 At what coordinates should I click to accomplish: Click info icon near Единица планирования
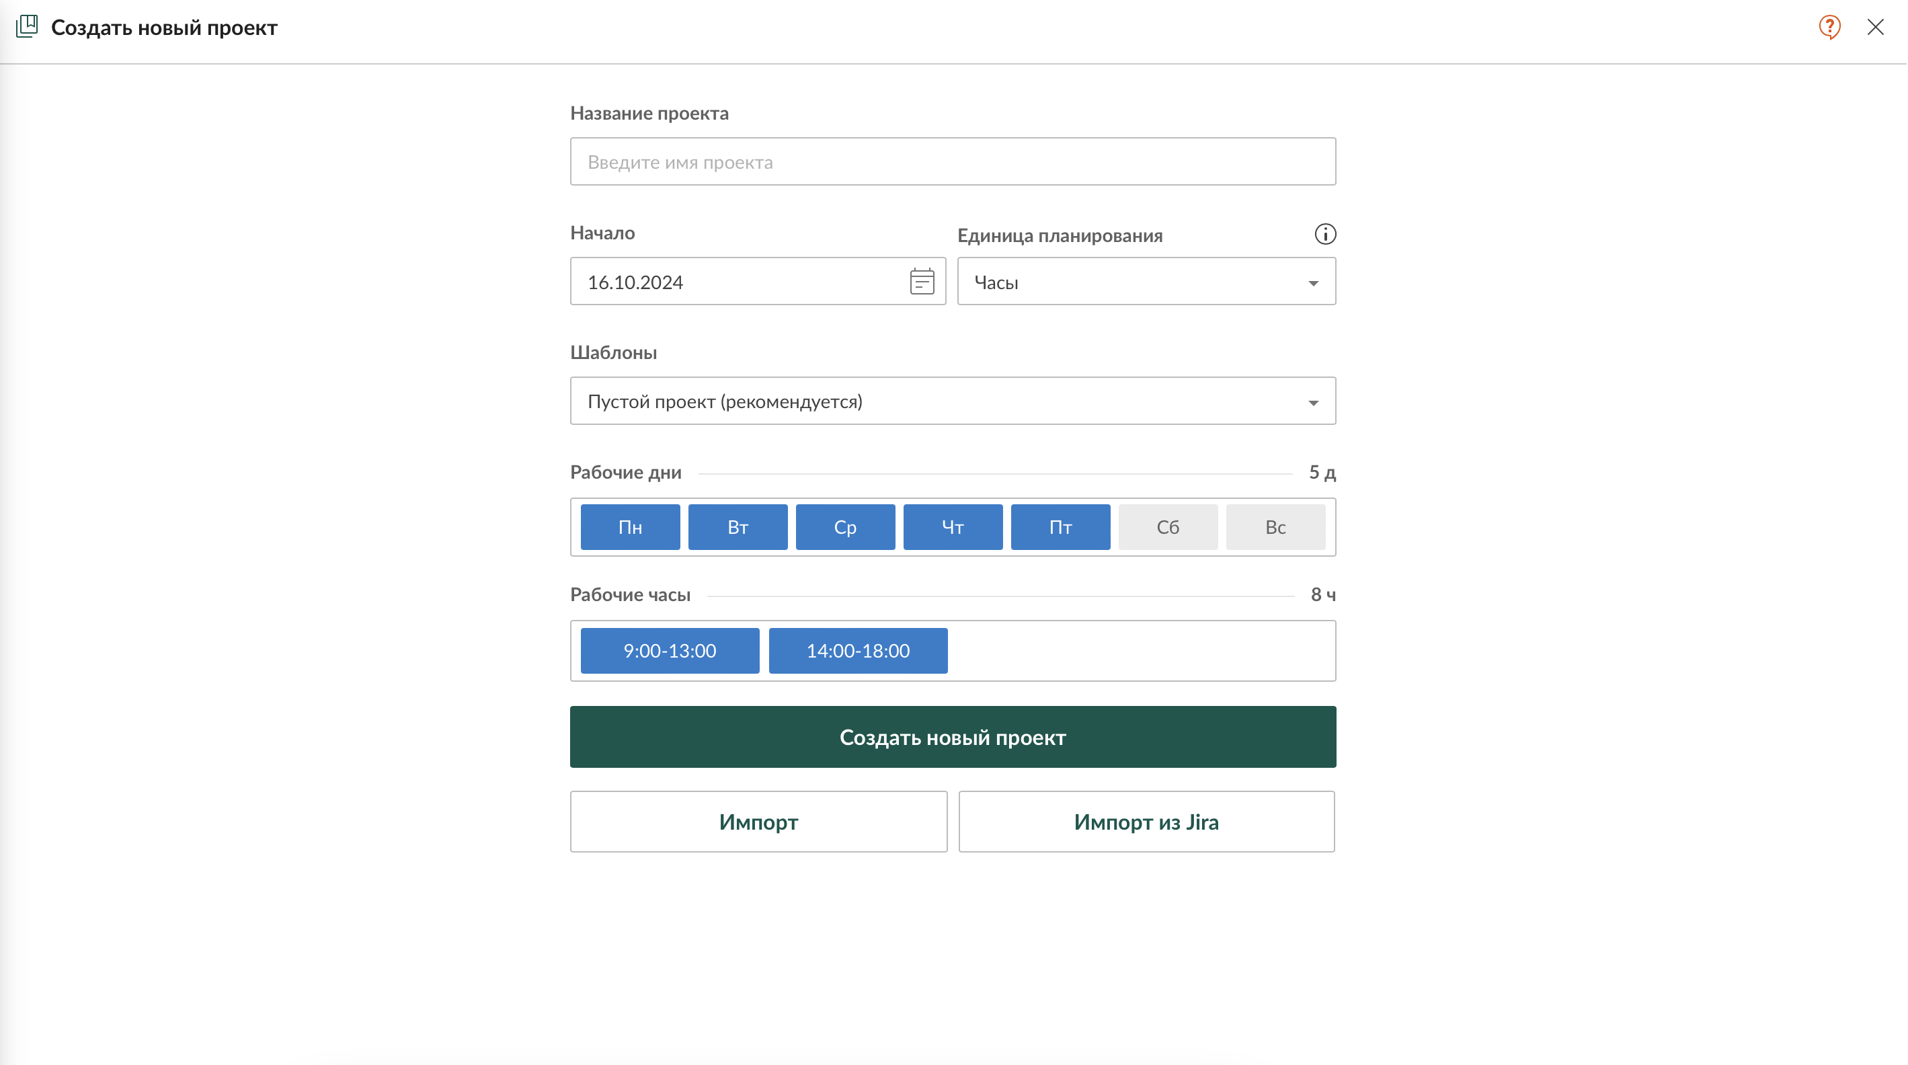point(1324,235)
